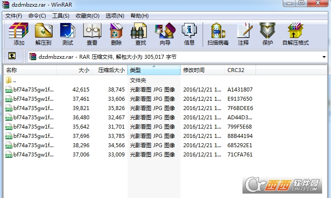Minimize the WinRAR window

tap(289, 3)
